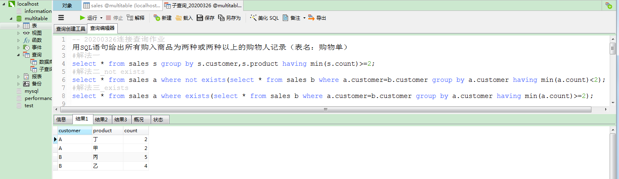Image resolution: width=619 pixels, height=179 pixels.
Task: Expand the 表 (Tables) tree node
Action: (18, 26)
